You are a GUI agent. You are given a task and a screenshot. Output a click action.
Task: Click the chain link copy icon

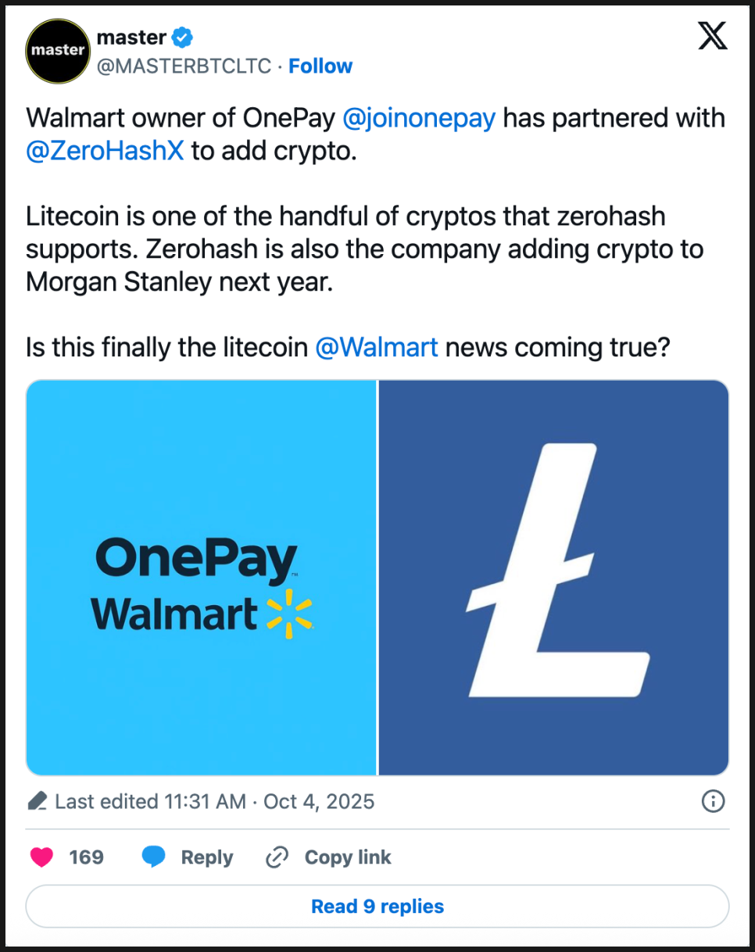pos(277,857)
